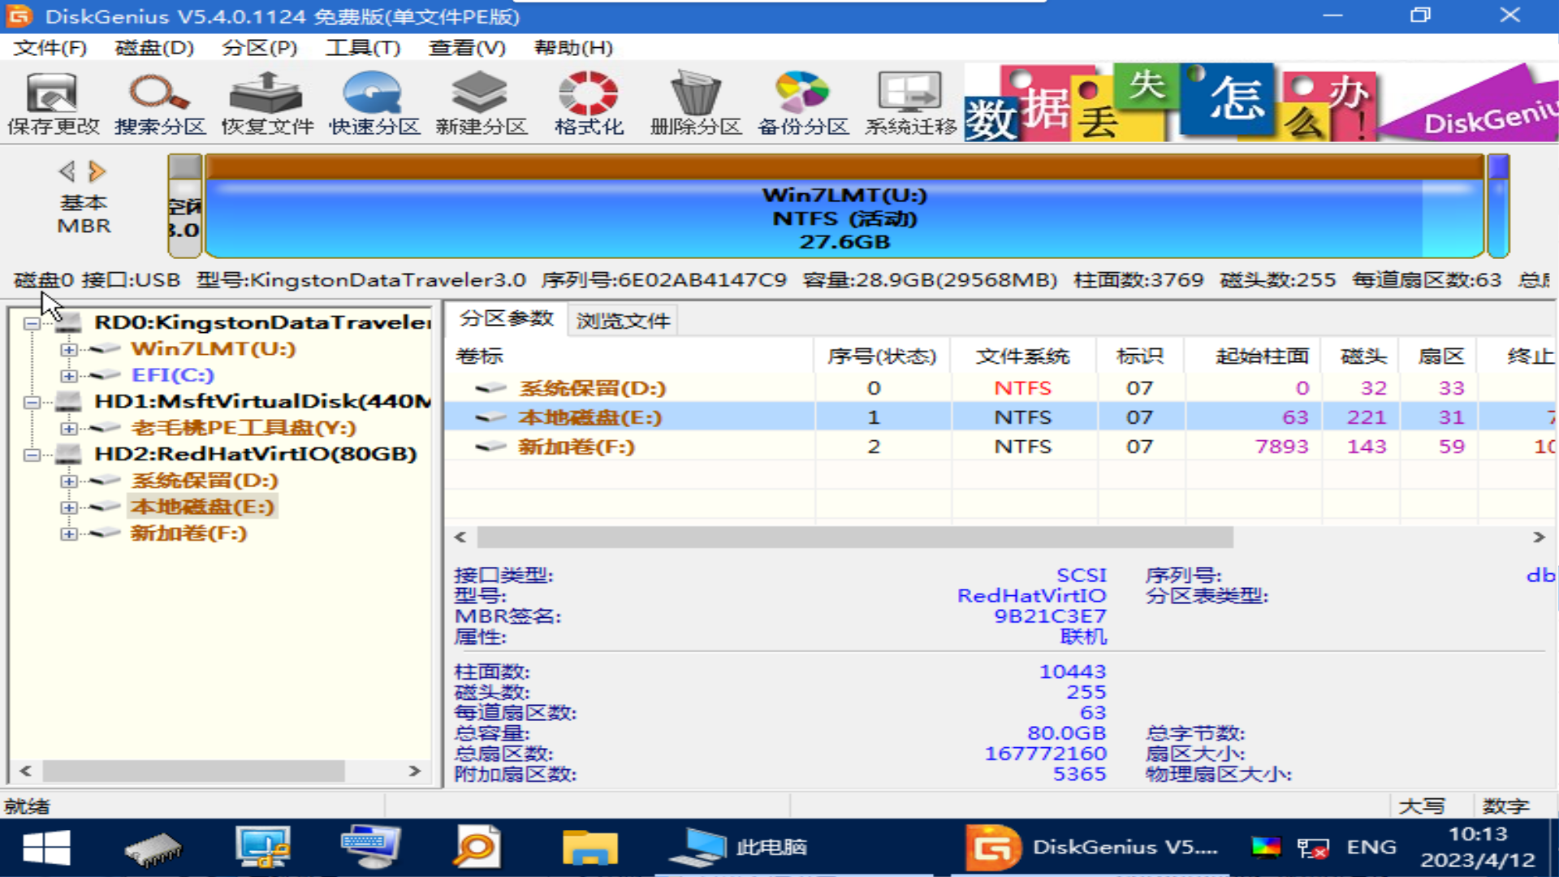Select RD0:KingstonDataTraveler in the tree

[x=262, y=322]
